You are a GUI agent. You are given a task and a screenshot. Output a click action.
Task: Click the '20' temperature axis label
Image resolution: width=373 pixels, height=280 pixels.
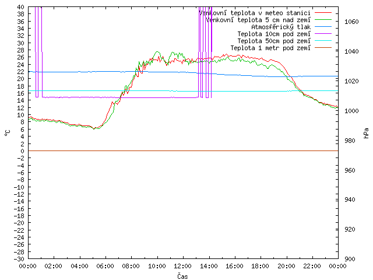[21, 79]
